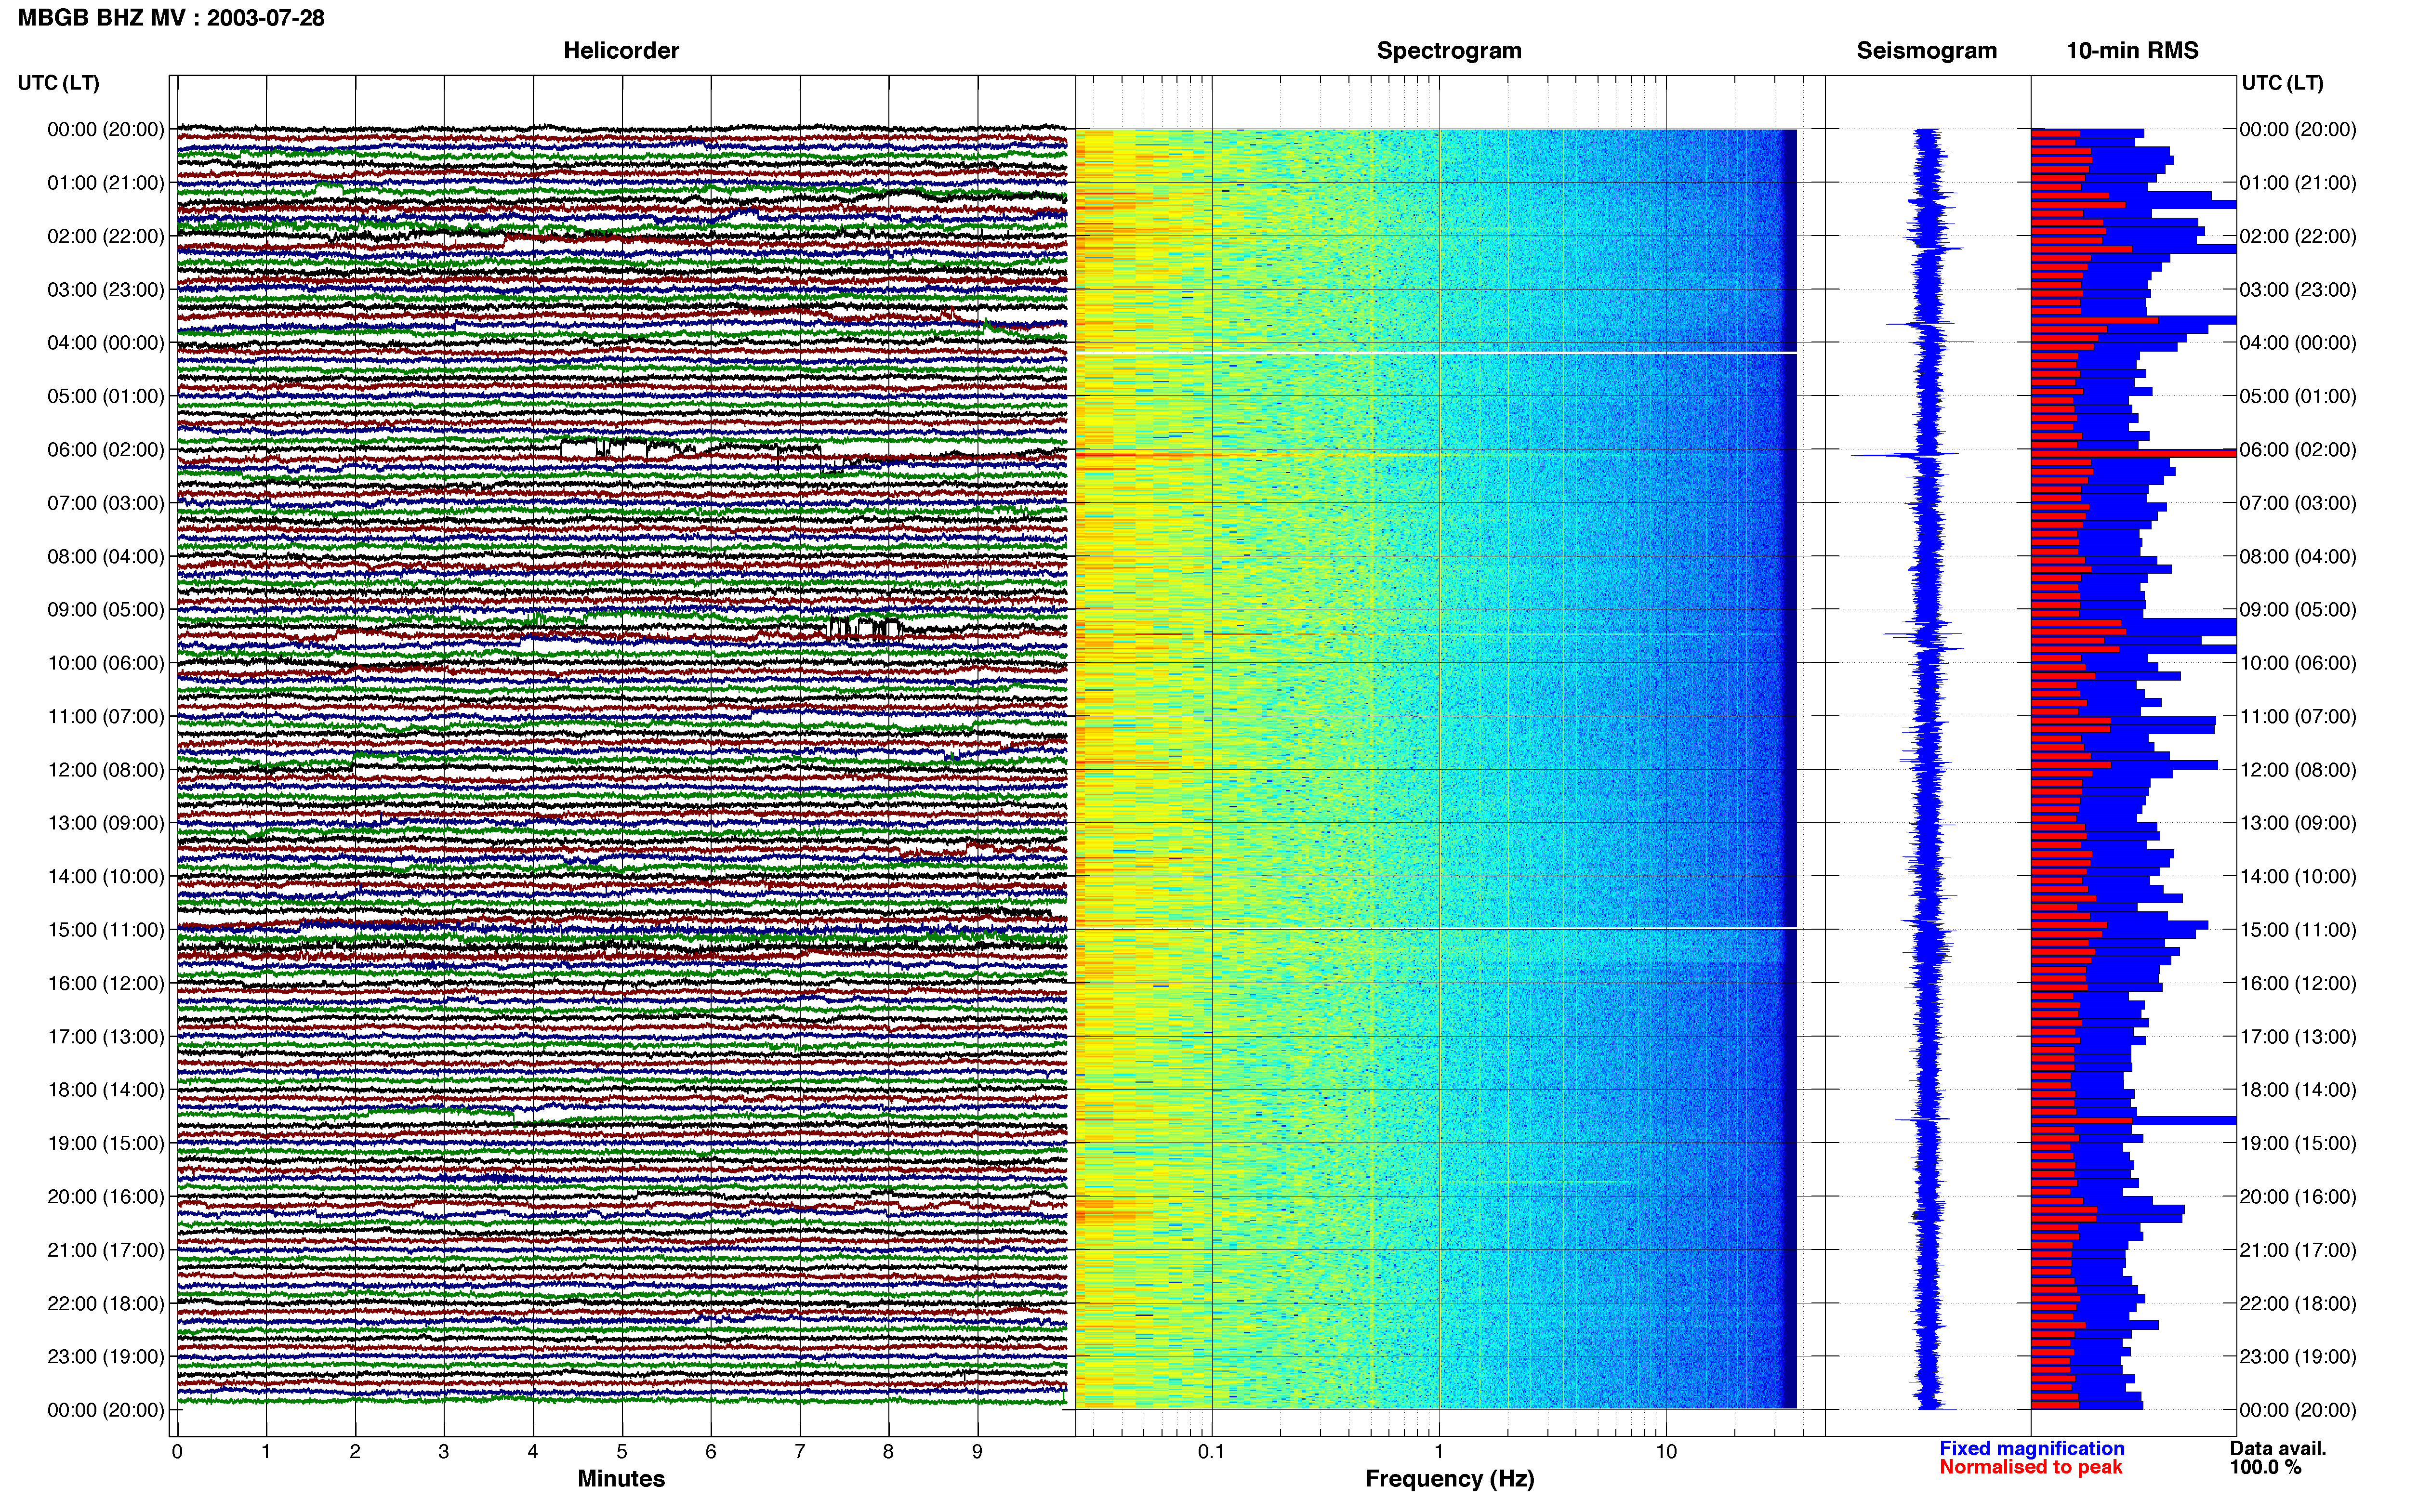Click the 'Normalised to peak' legend entry

[2031, 1467]
